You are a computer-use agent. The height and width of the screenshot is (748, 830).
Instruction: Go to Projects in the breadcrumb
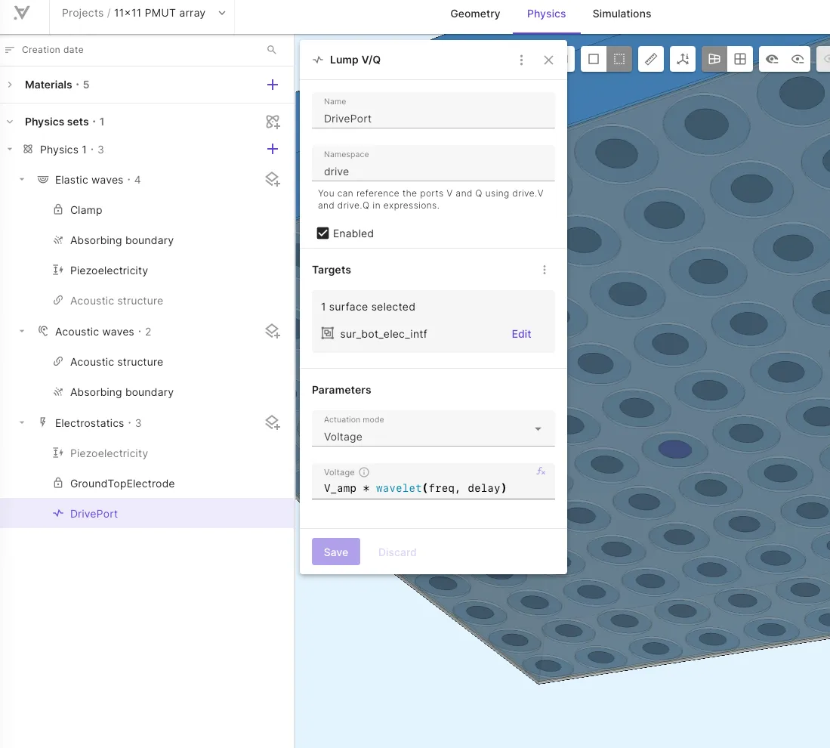tap(82, 14)
